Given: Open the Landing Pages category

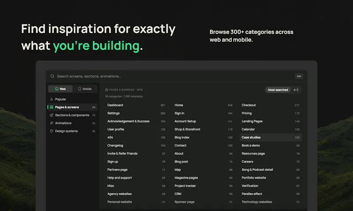Looking at the screenshot, I should (270, 121).
